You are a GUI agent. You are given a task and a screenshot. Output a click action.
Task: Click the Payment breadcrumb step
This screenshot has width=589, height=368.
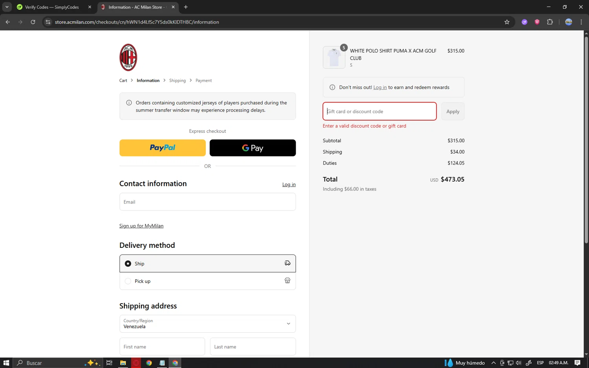point(203,81)
